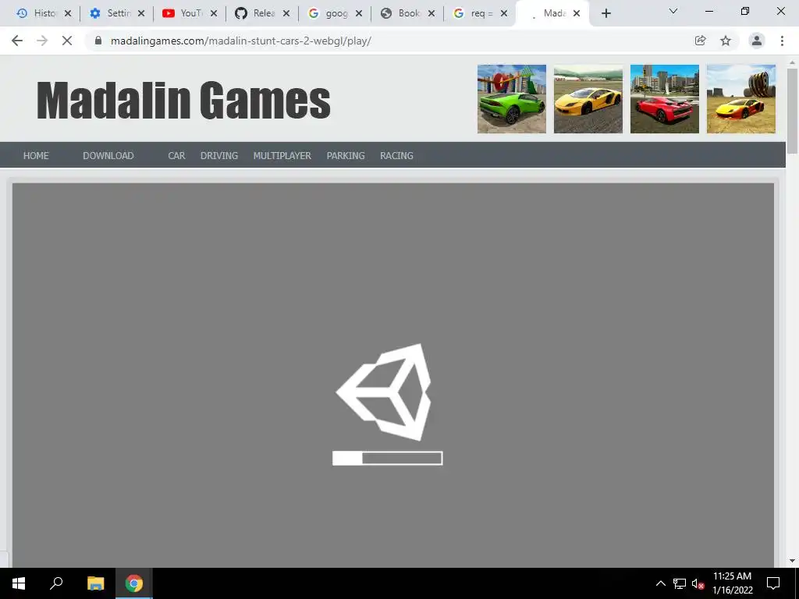Close the GitHub Releases tab
This screenshot has height=599, width=799.
point(286,13)
